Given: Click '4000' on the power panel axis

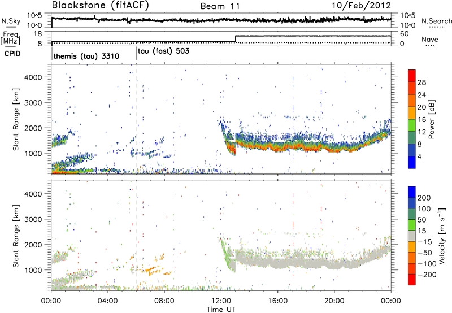Looking at the screenshot, I should point(33,77).
